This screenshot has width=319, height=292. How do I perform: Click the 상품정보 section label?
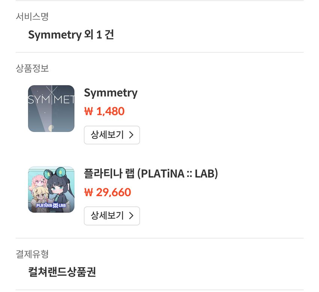32,68
